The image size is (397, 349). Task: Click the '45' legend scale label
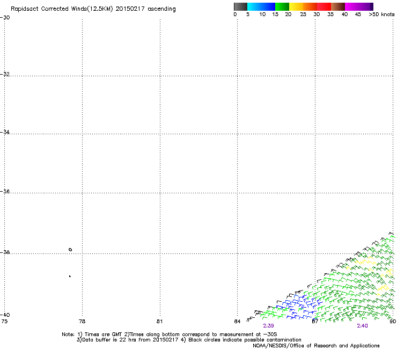pos(358,14)
